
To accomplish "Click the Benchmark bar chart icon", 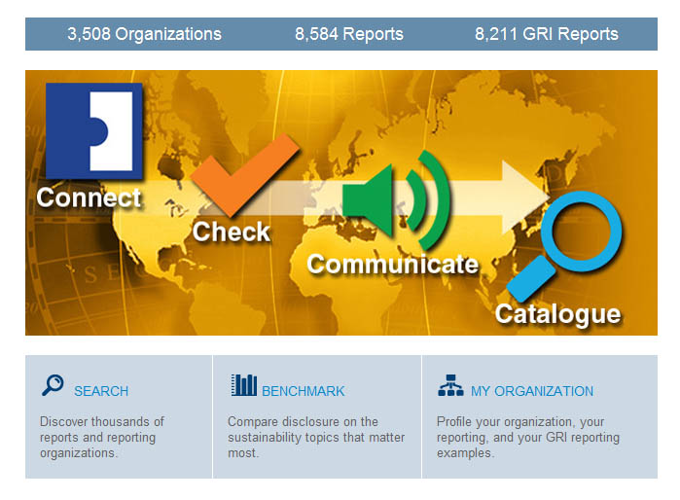I will (x=243, y=385).
